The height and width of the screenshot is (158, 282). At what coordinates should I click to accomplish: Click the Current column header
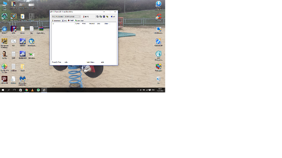[77, 24]
